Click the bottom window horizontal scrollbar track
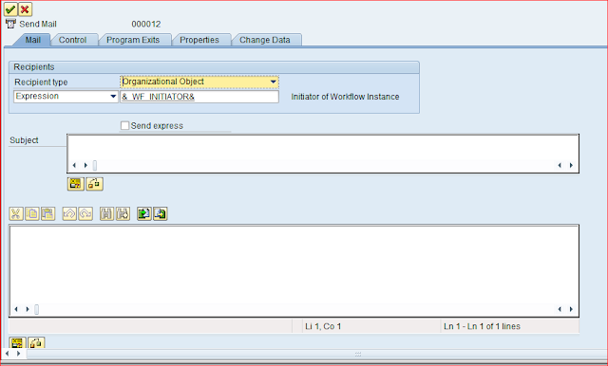The width and height of the screenshot is (608, 366). [316, 354]
